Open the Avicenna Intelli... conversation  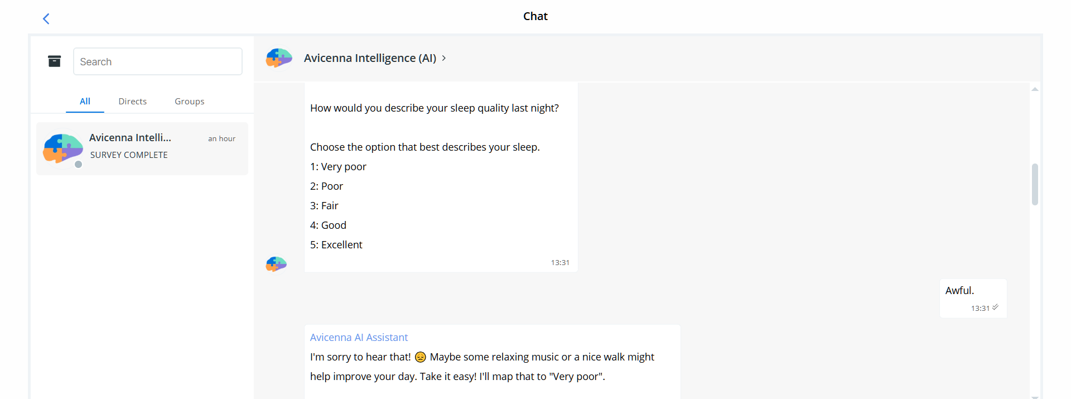pyautogui.click(x=142, y=148)
